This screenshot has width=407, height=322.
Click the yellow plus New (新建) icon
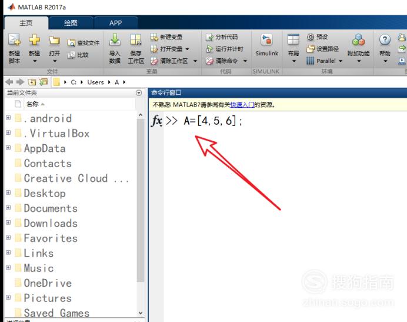(x=34, y=40)
